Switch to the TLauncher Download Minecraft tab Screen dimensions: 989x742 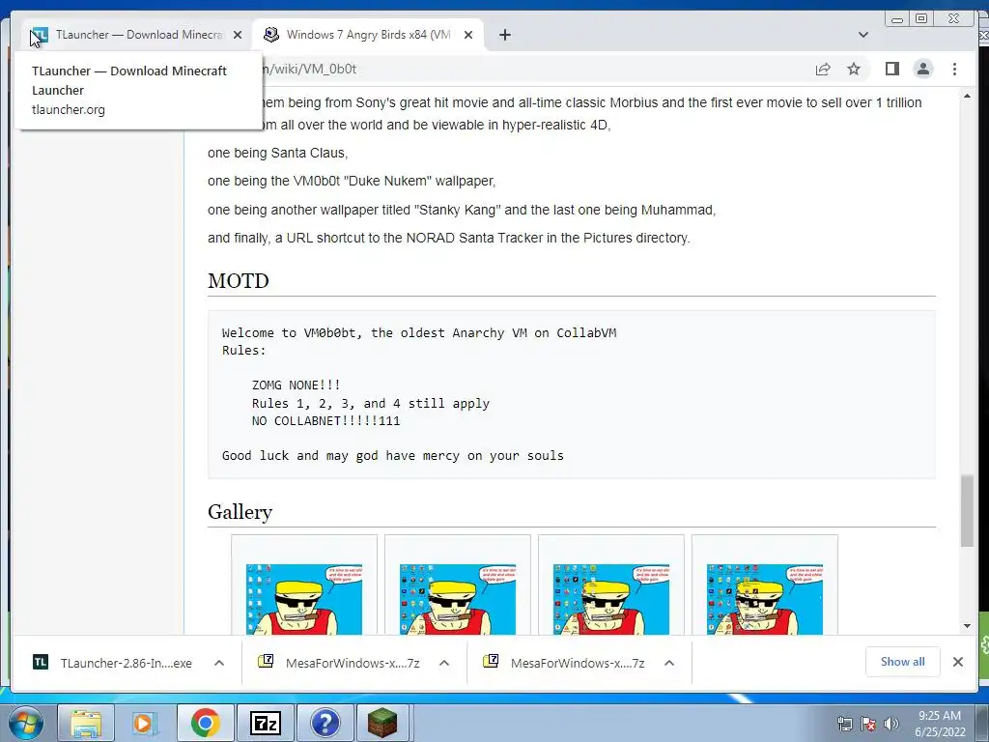click(x=135, y=35)
